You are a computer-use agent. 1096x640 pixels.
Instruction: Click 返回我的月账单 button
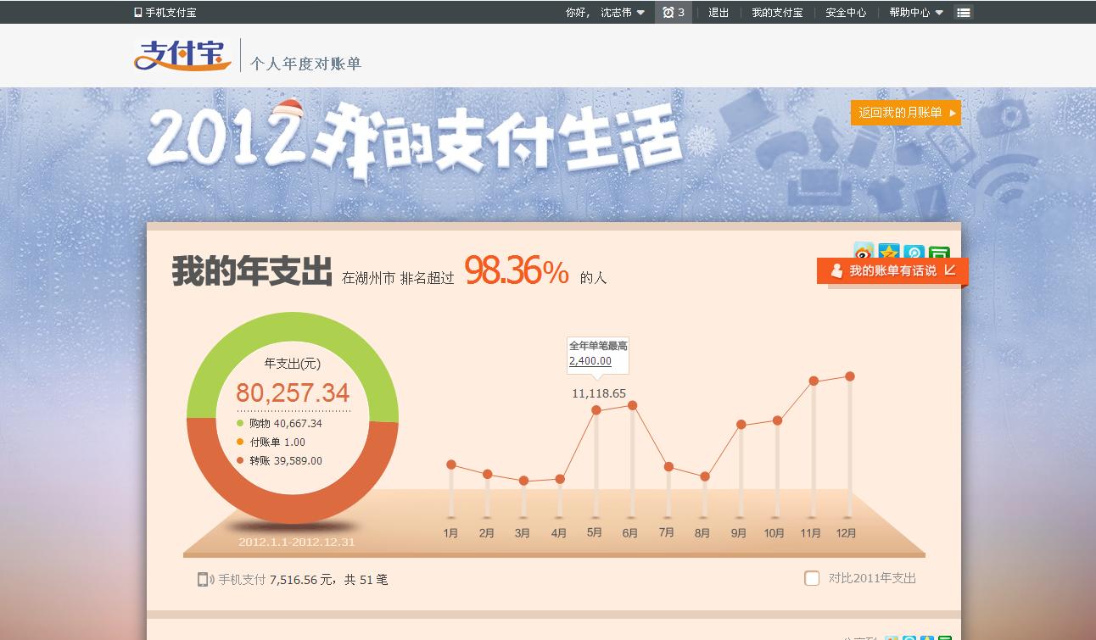[906, 113]
